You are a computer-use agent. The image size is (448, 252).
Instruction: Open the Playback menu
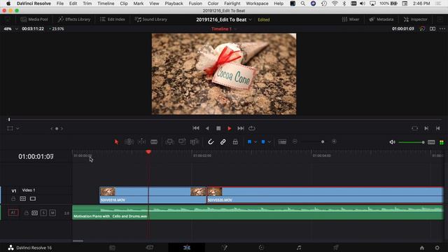tap(174, 3)
